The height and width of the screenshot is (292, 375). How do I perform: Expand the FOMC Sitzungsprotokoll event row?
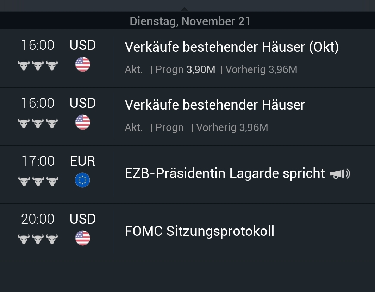(x=200, y=232)
